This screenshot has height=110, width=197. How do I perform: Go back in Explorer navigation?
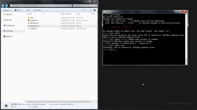(x=3, y=5)
